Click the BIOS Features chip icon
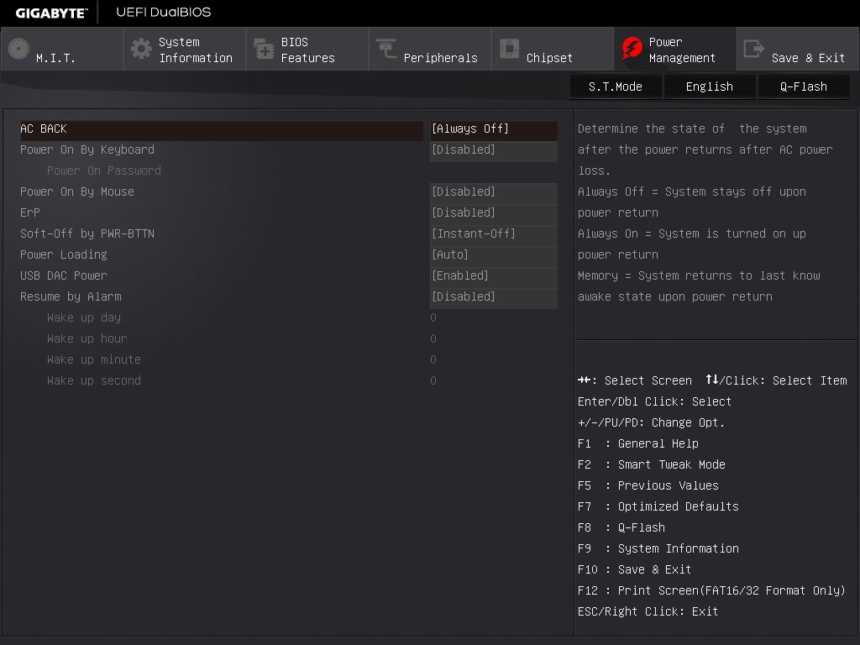The height and width of the screenshot is (645, 860). click(264, 49)
